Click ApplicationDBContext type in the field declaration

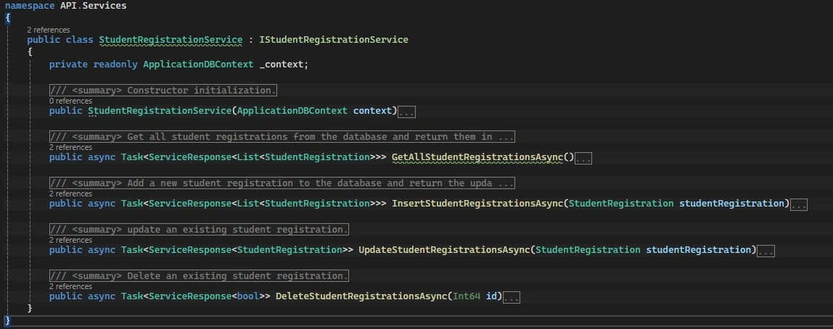(x=198, y=64)
